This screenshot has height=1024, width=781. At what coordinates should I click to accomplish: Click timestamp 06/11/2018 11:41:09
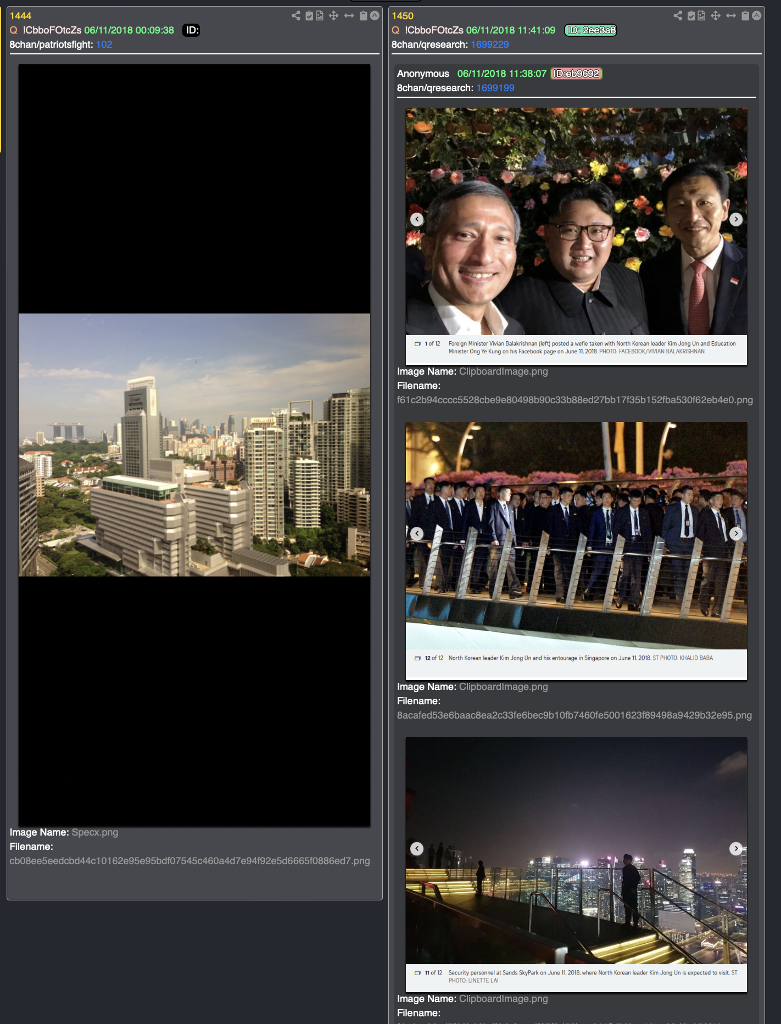511,30
